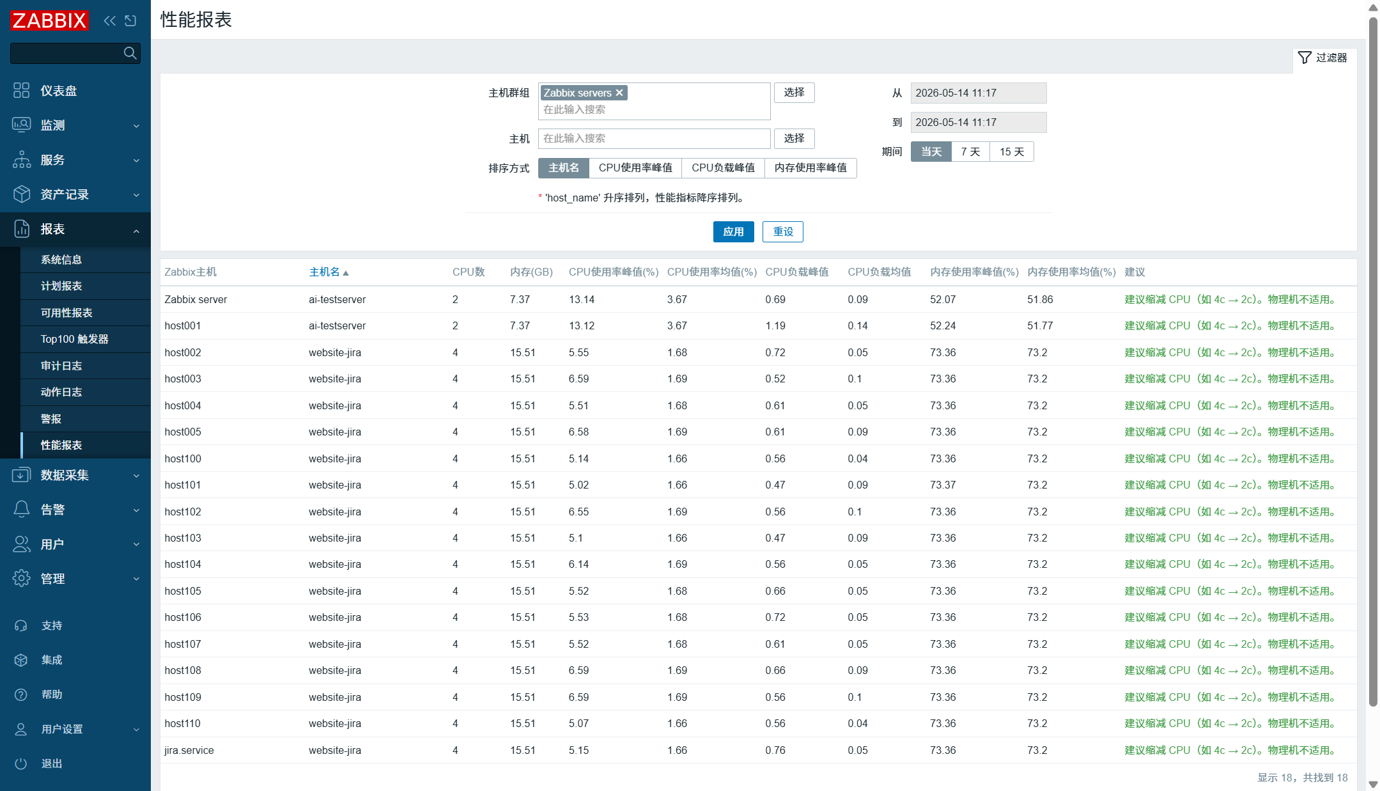
Task: Select the 15 天 period option
Action: 1012,152
